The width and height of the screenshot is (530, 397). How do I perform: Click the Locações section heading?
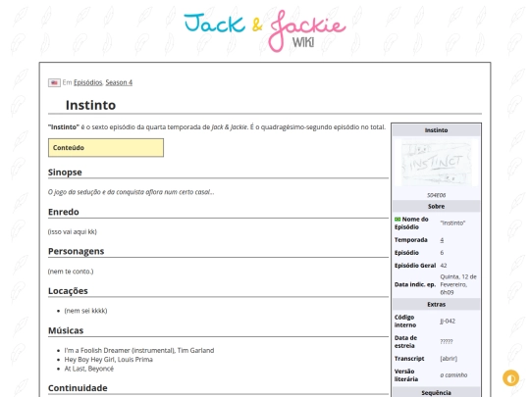[68, 291]
